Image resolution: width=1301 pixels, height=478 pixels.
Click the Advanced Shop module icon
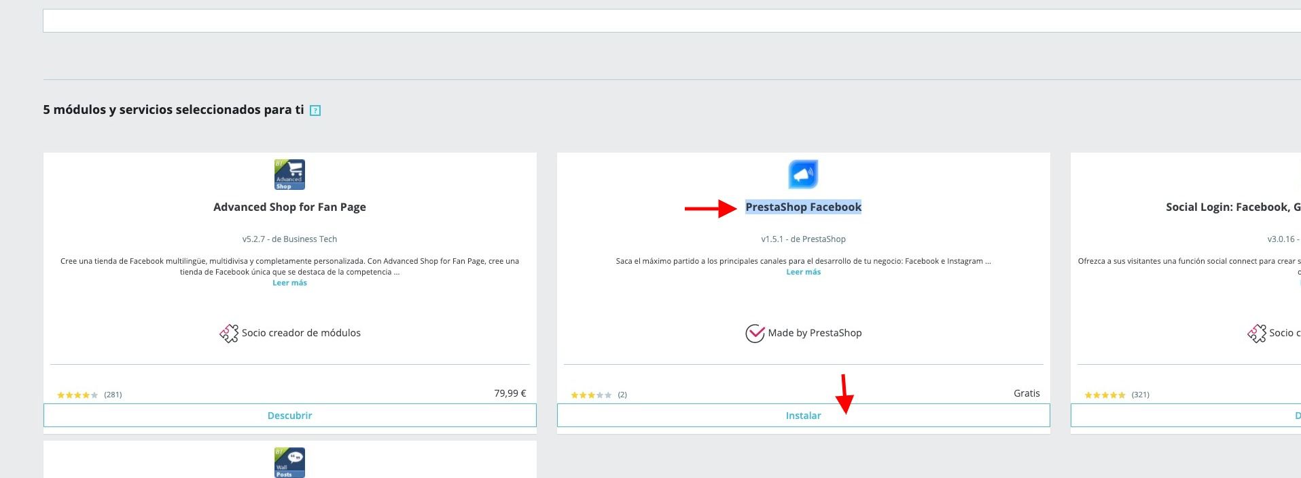click(289, 174)
